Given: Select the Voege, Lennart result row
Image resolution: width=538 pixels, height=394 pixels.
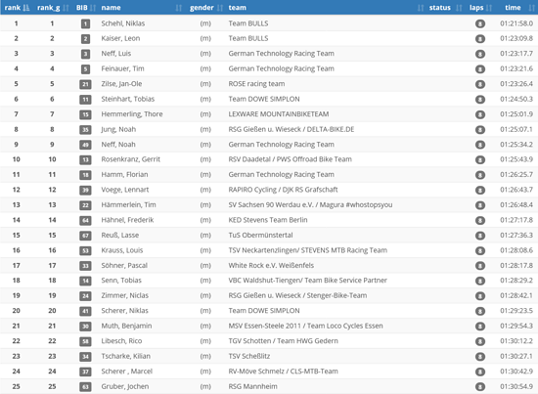Looking at the screenshot, I should pos(269,190).
